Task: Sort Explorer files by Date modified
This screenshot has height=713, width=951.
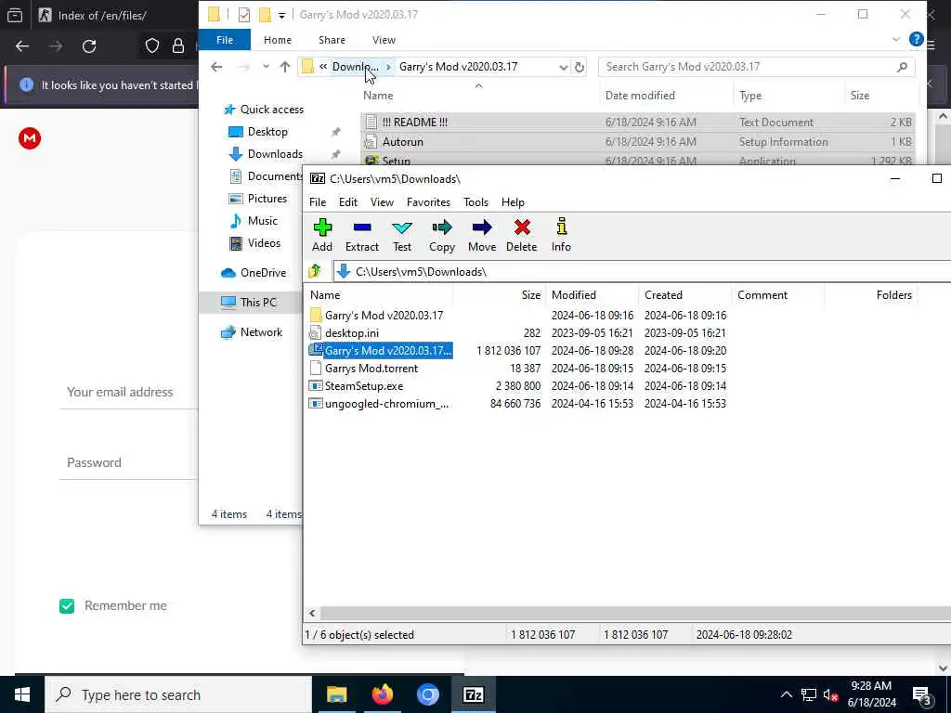Action: pos(640,96)
